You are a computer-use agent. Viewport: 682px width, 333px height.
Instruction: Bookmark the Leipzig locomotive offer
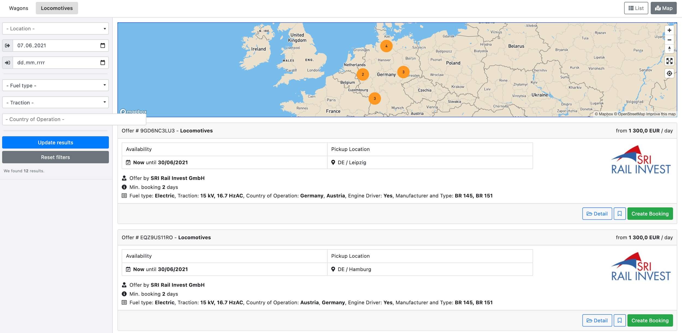tap(620, 214)
